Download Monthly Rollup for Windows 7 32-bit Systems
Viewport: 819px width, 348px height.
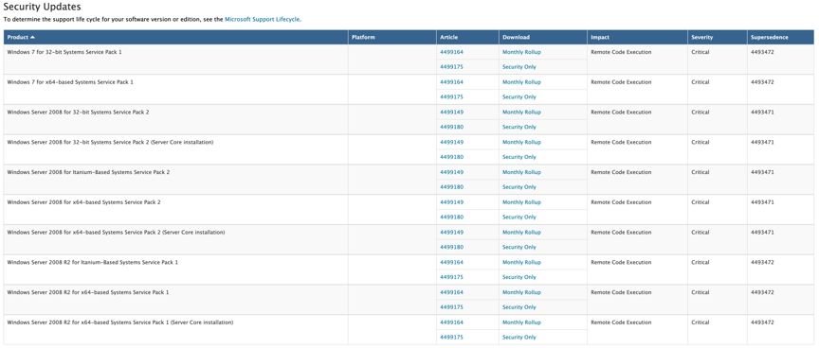[x=521, y=52]
